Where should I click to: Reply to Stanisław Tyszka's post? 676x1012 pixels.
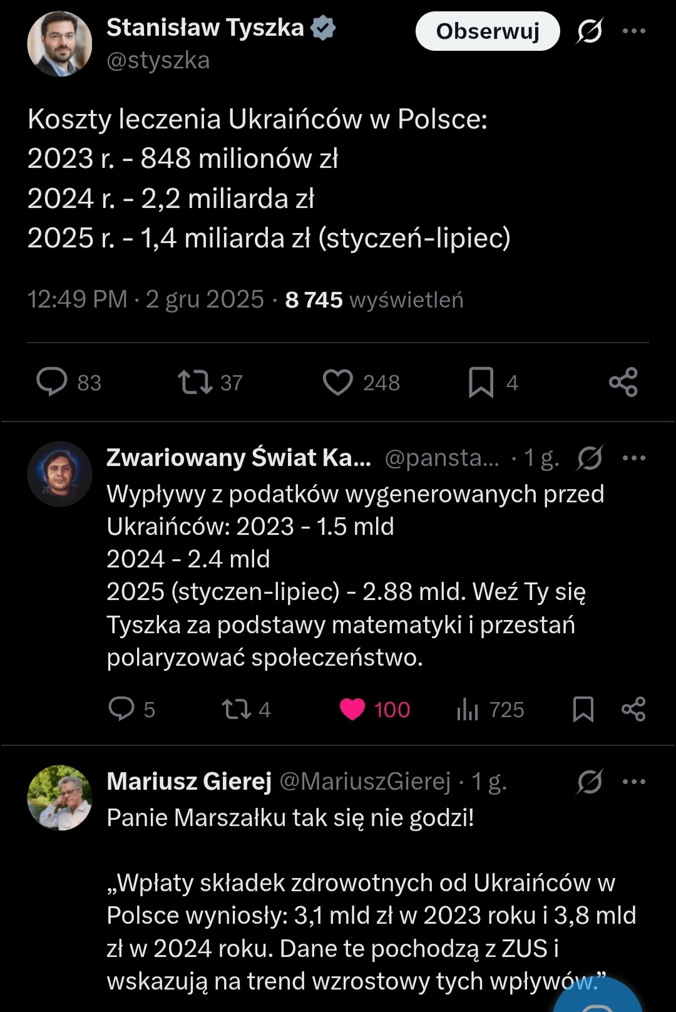(x=52, y=382)
